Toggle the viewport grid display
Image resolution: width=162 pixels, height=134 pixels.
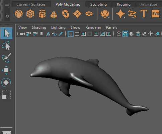(x=71, y=34)
